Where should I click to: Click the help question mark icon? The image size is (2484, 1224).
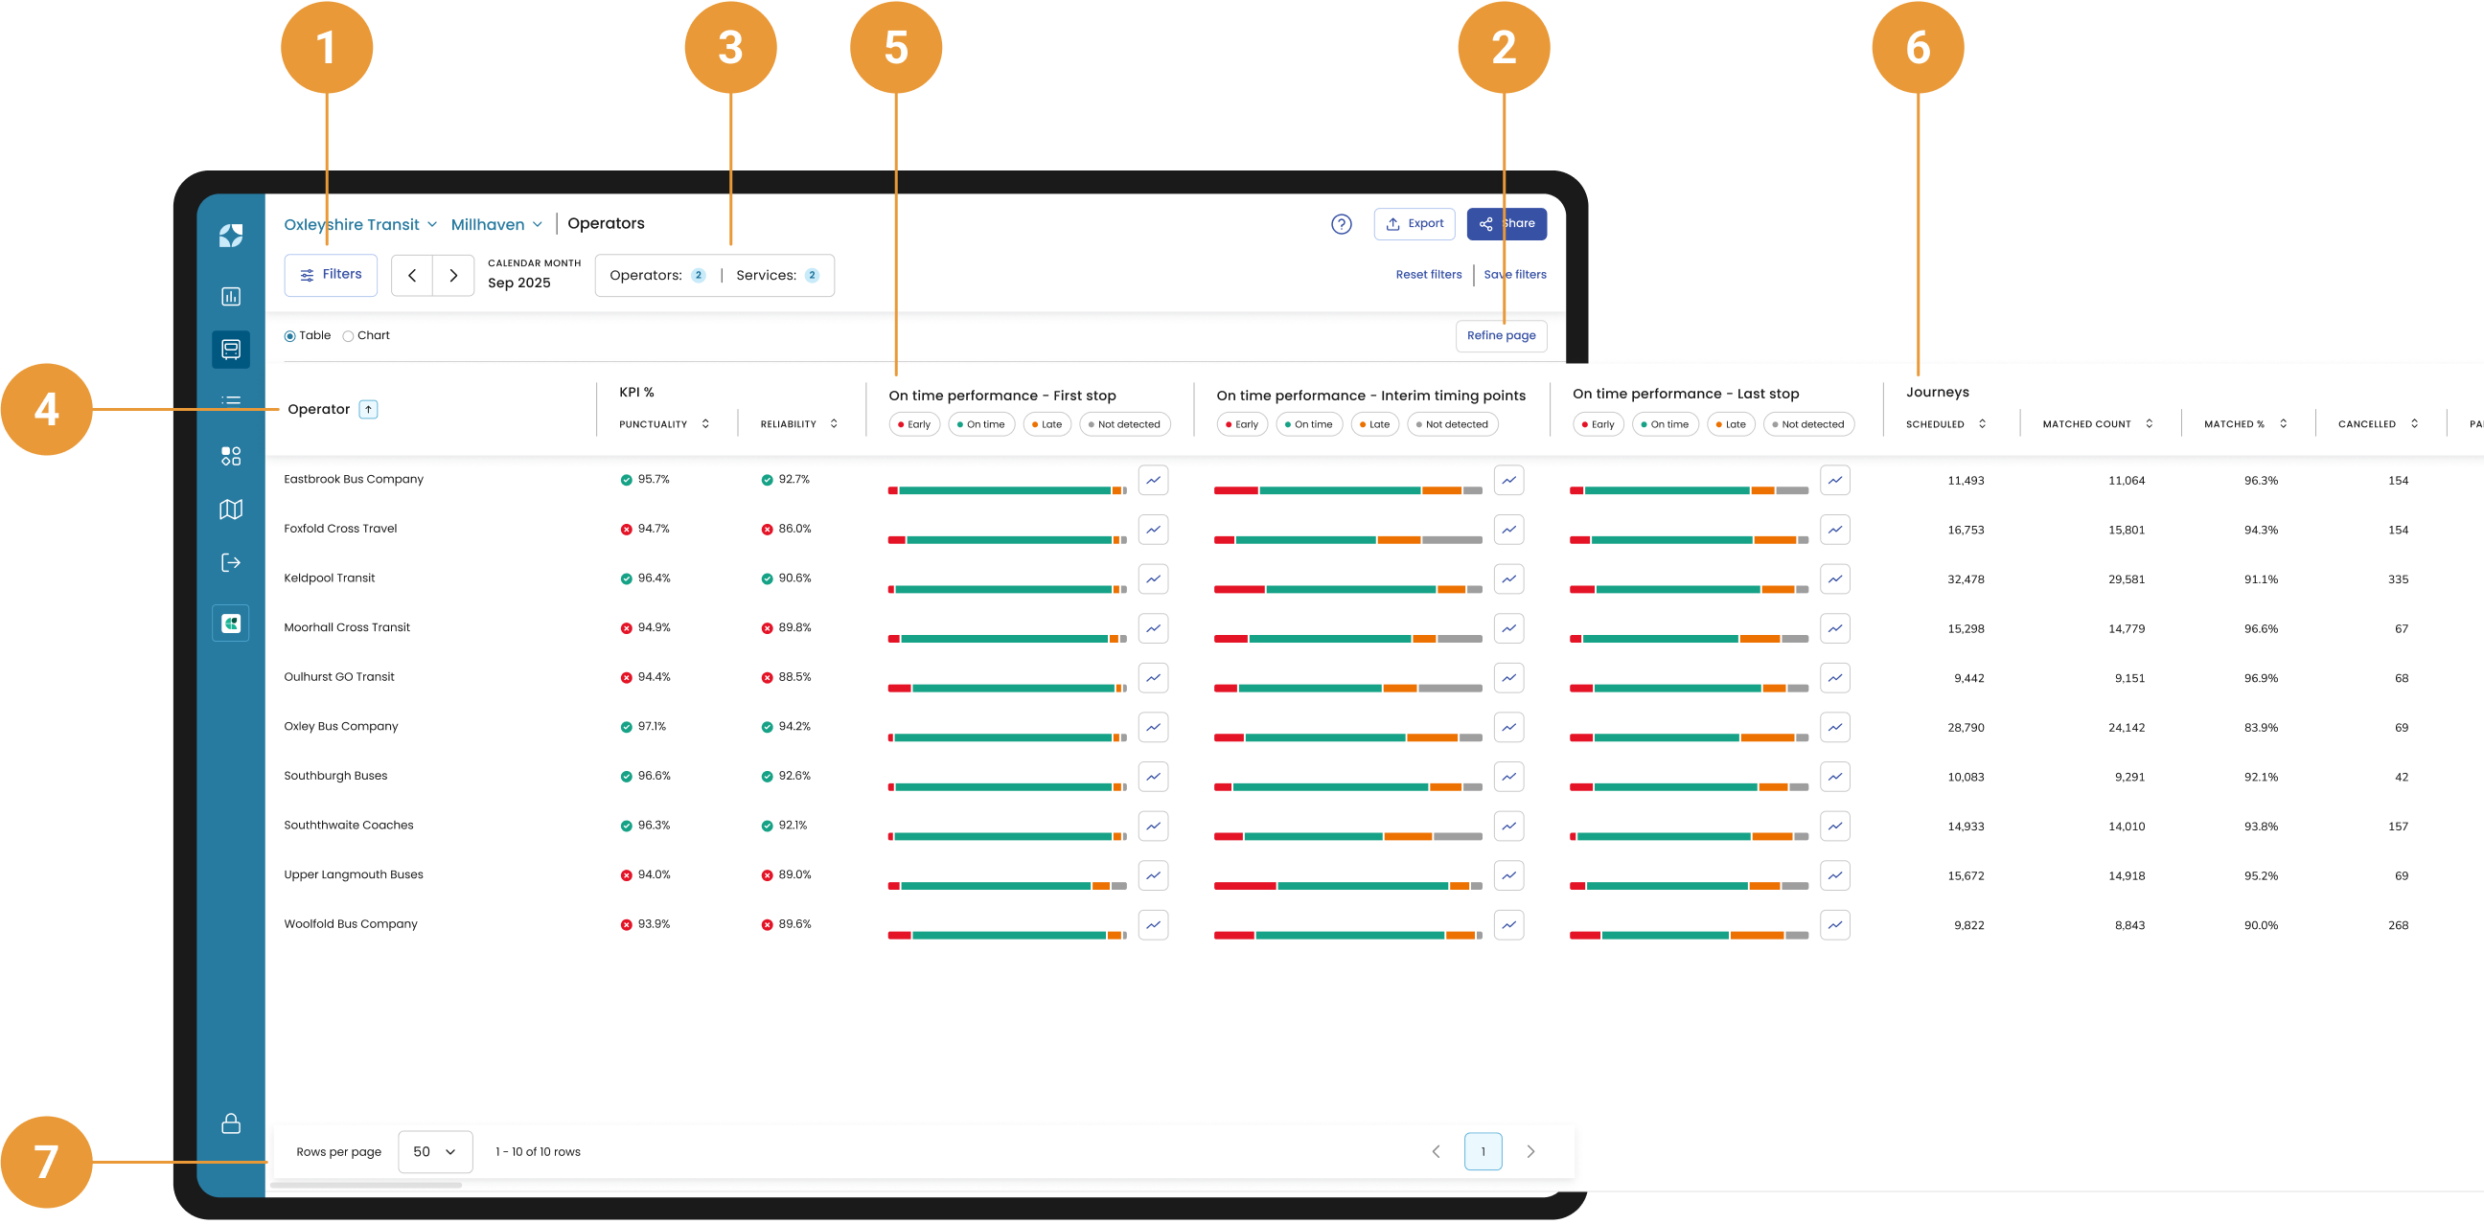tap(1341, 224)
